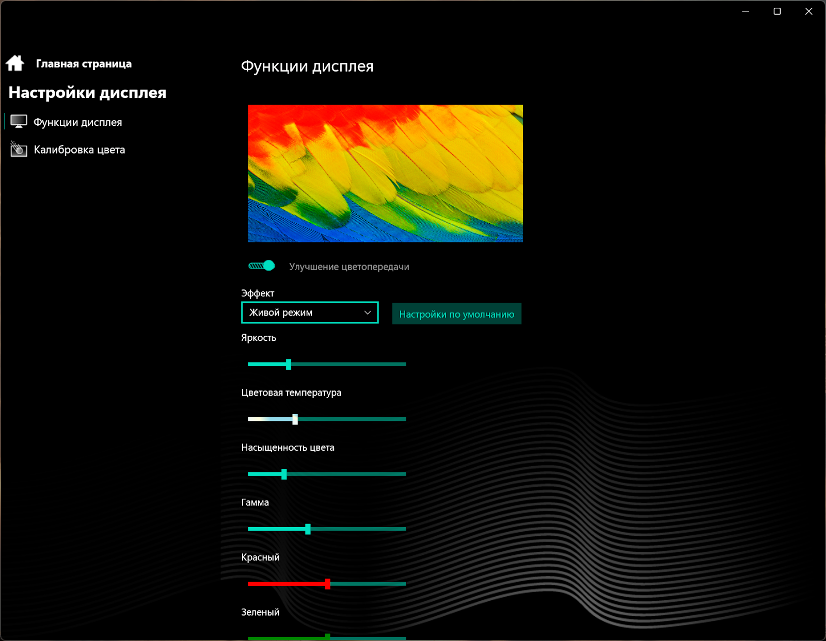Screen dimensions: 826x641
Task: Click the chevron arrow in Эффект combo box
Action: click(368, 313)
